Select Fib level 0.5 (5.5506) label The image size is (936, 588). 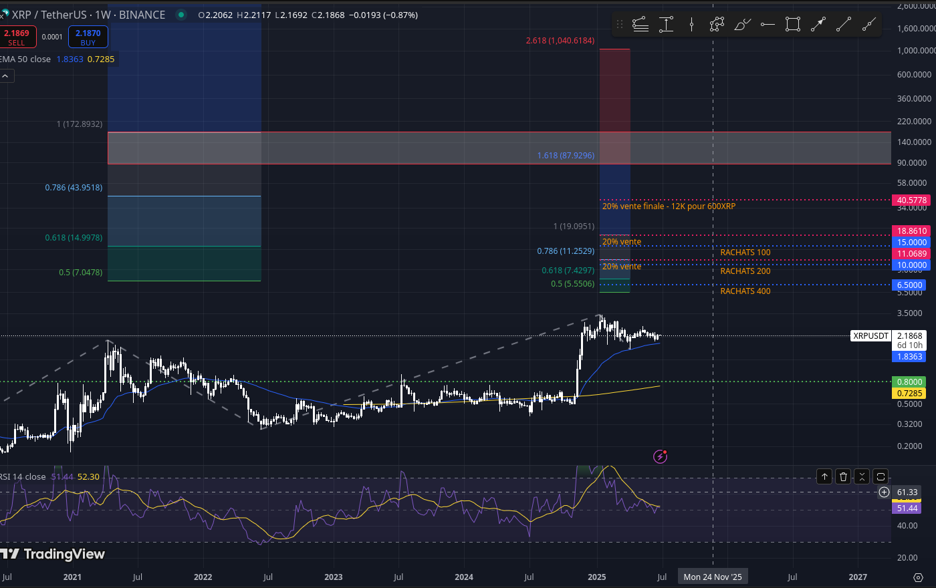(x=572, y=284)
